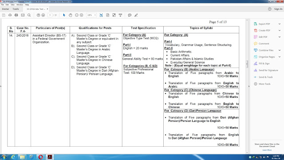
Task: Select the 10-2016 Adv Test document tab
Action: pos(35,9)
